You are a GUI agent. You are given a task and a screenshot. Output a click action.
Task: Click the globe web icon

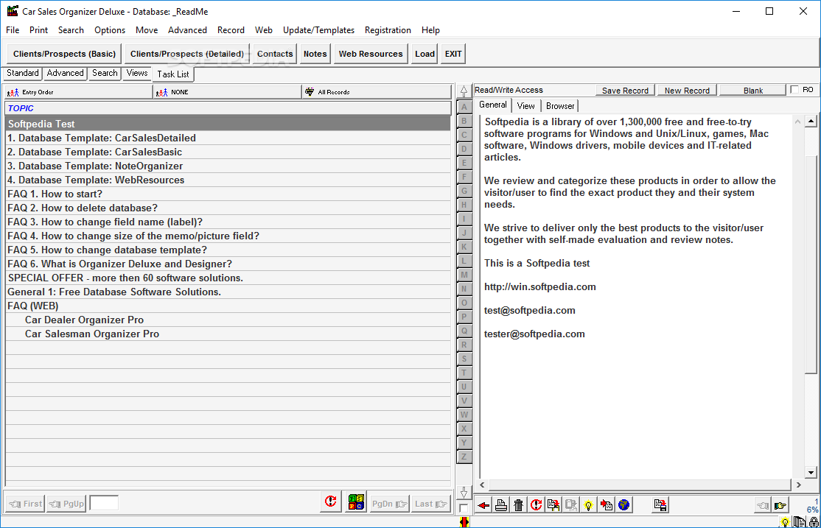[x=623, y=505]
